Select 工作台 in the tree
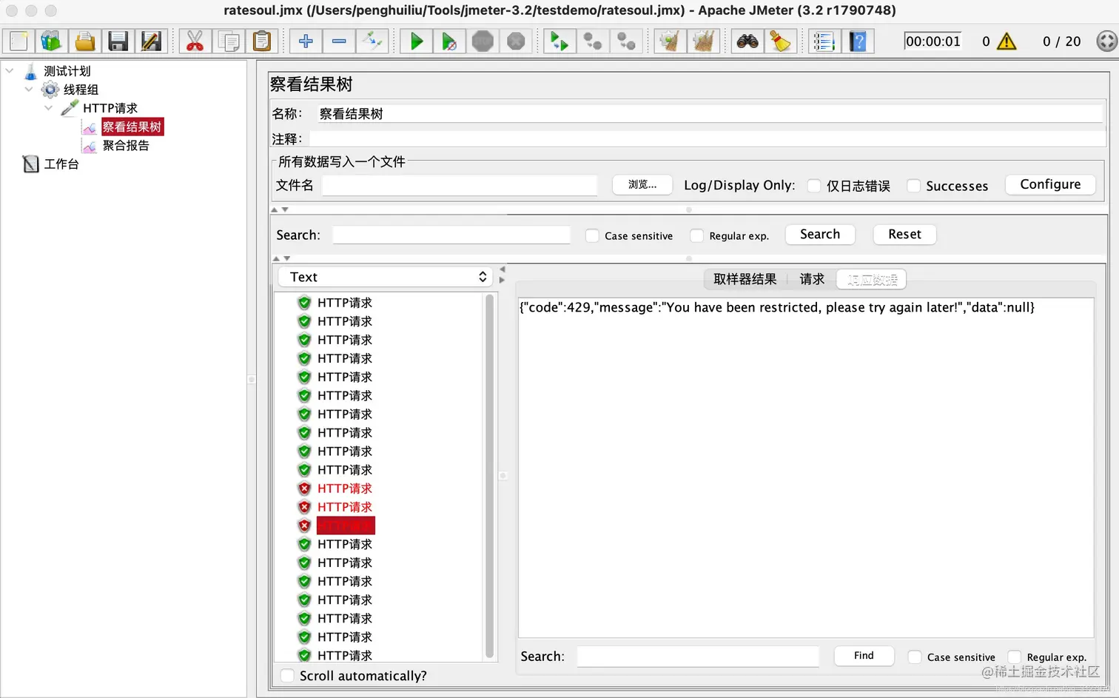This screenshot has width=1119, height=698. (61, 164)
